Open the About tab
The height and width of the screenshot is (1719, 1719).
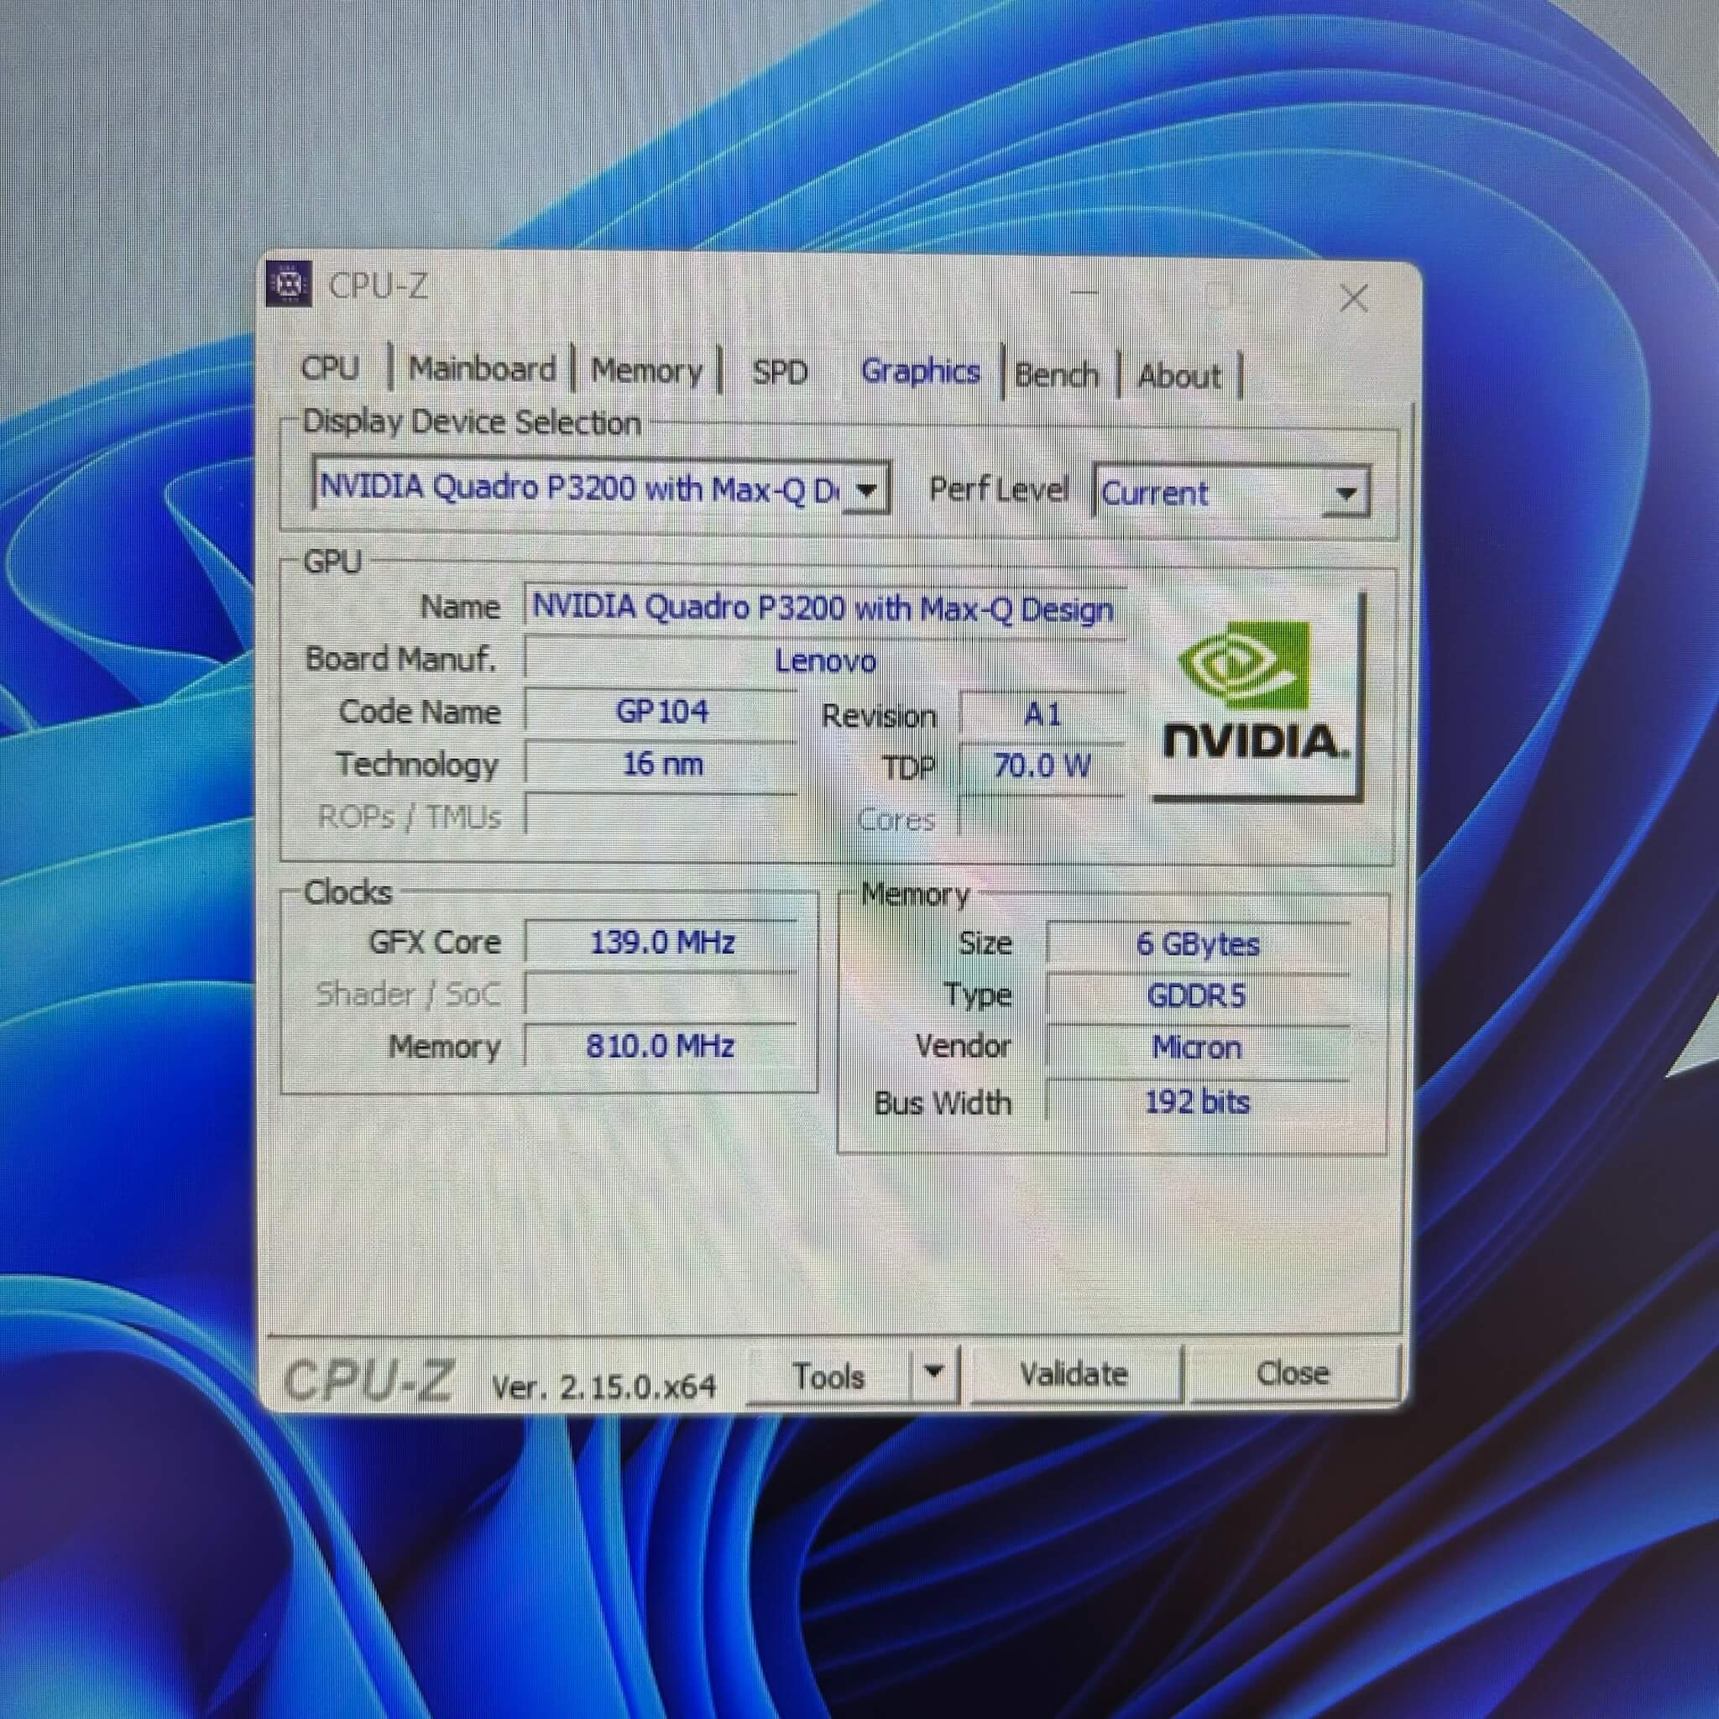point(1179,376)
